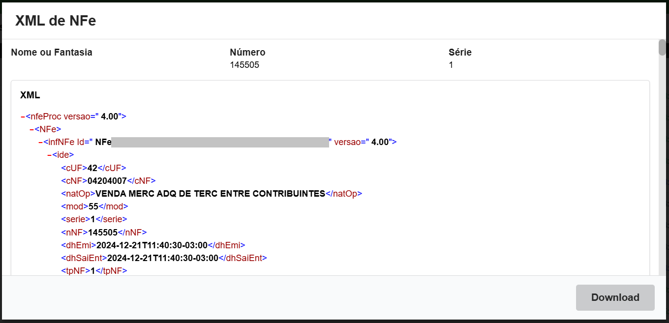Collapse the ide node

[x=49, y=155]
